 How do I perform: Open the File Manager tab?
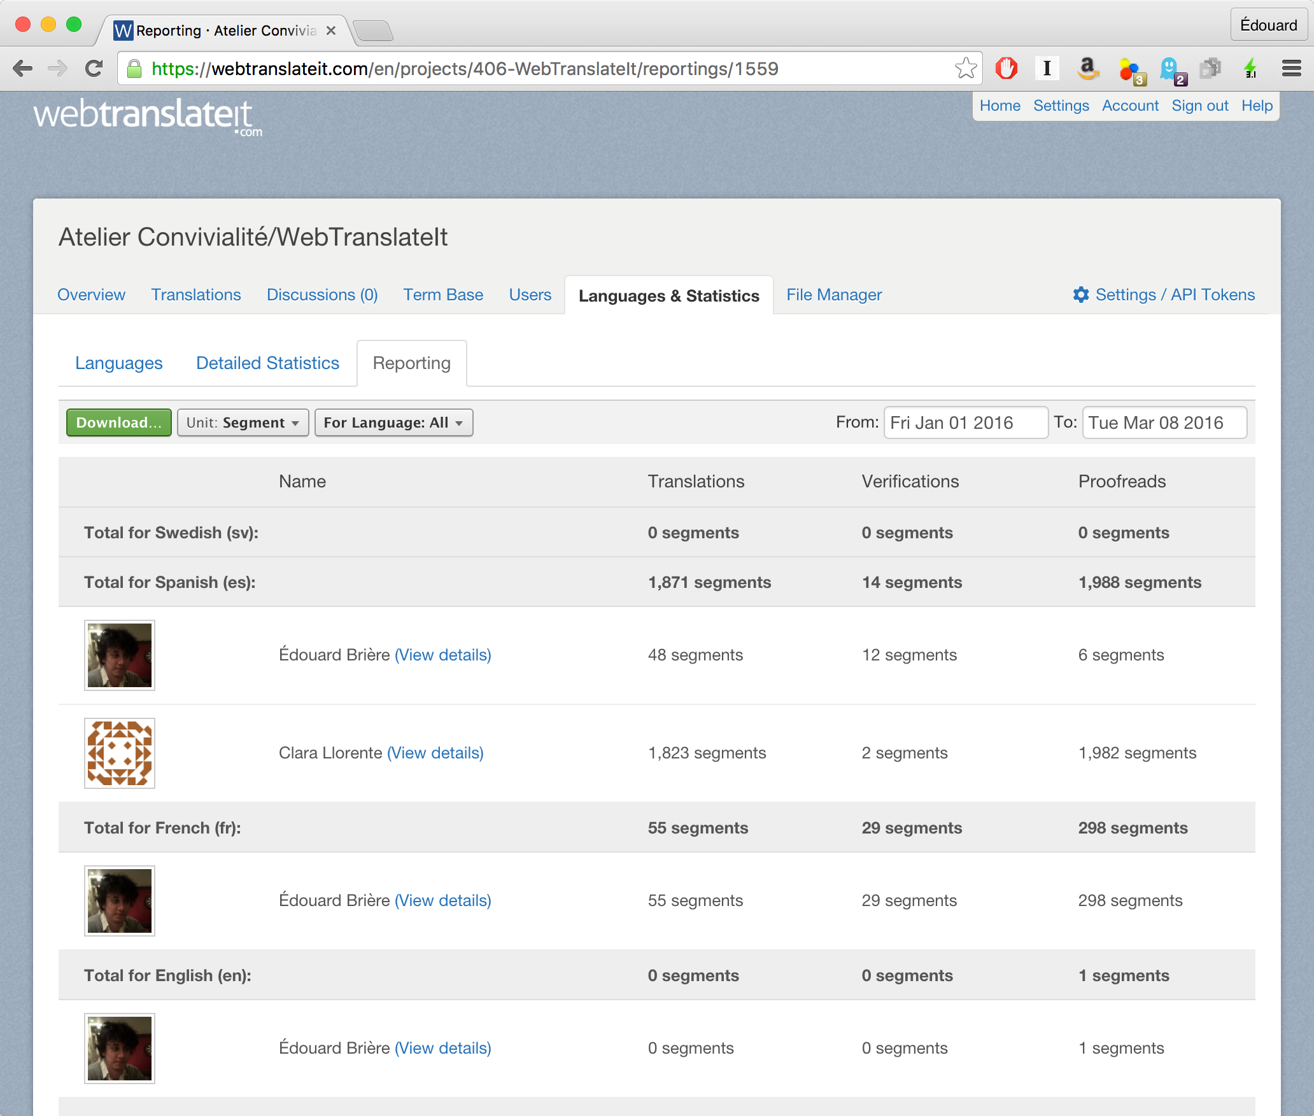(x=833, y=295)
